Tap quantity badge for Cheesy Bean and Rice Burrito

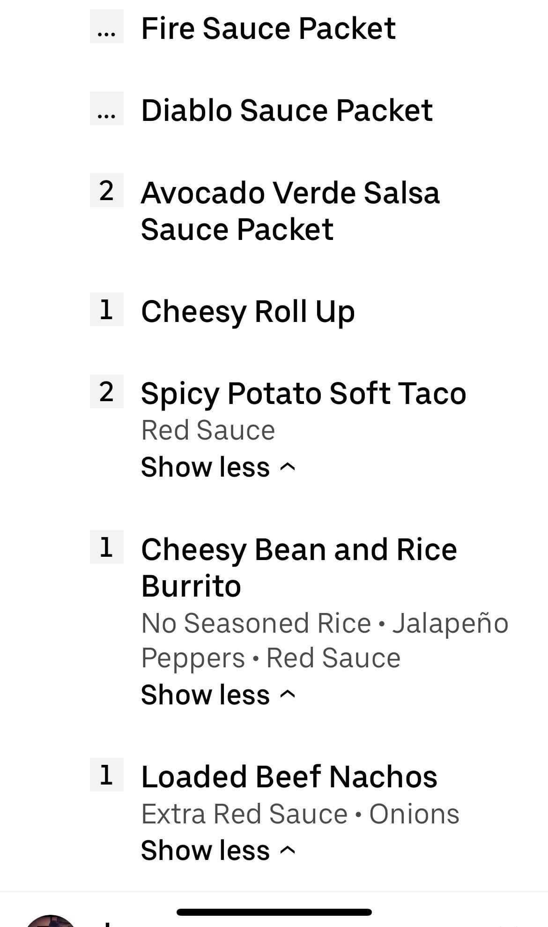(107, 547)
